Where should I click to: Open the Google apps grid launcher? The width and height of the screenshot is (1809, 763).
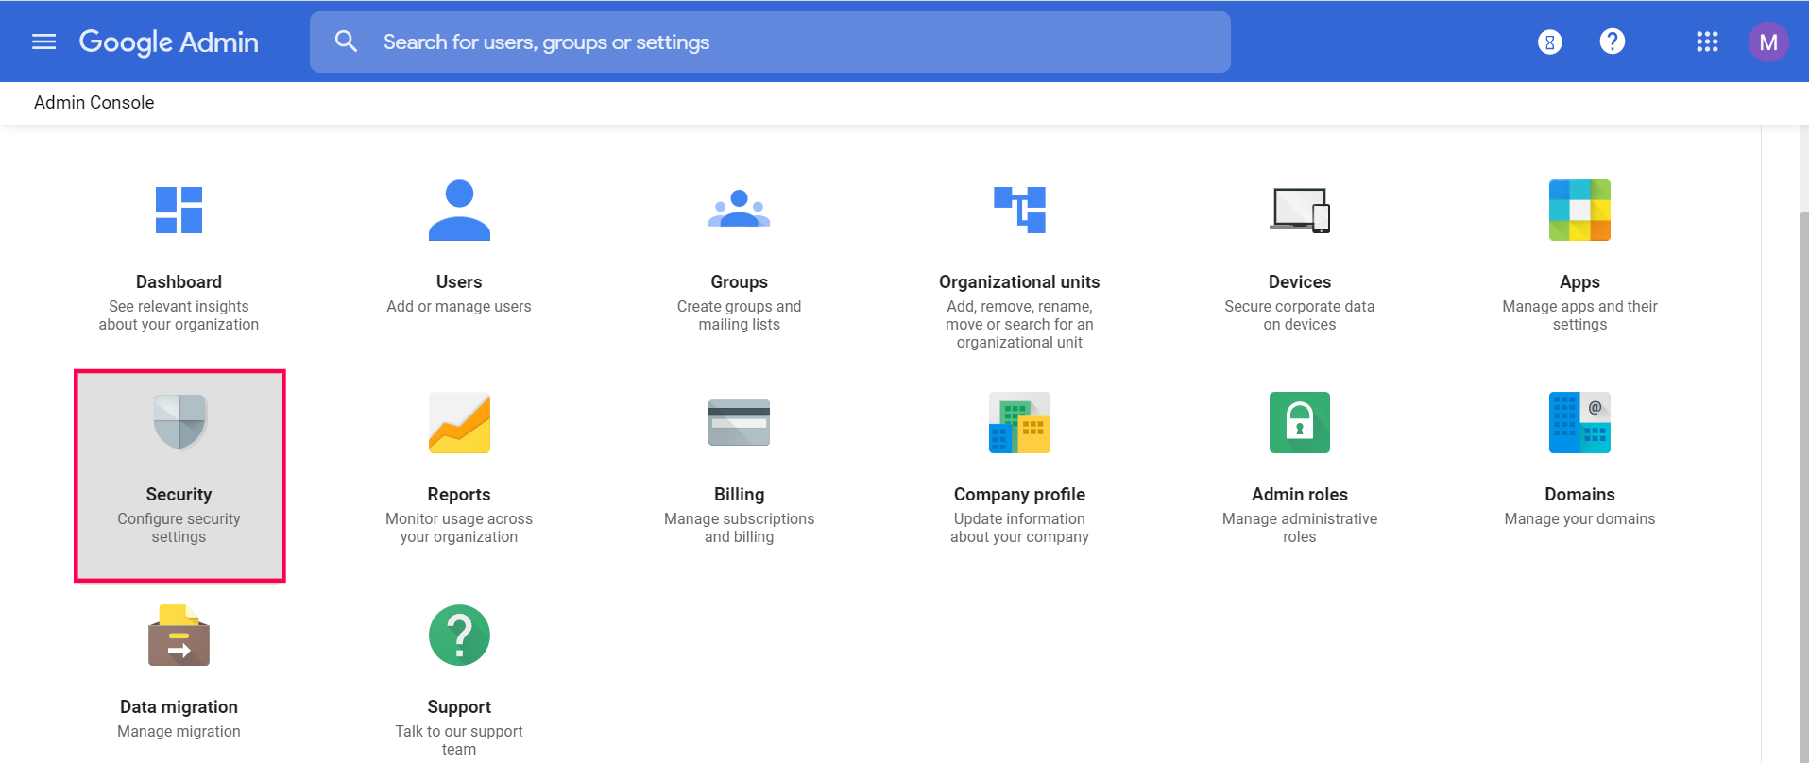(1707, 42)
